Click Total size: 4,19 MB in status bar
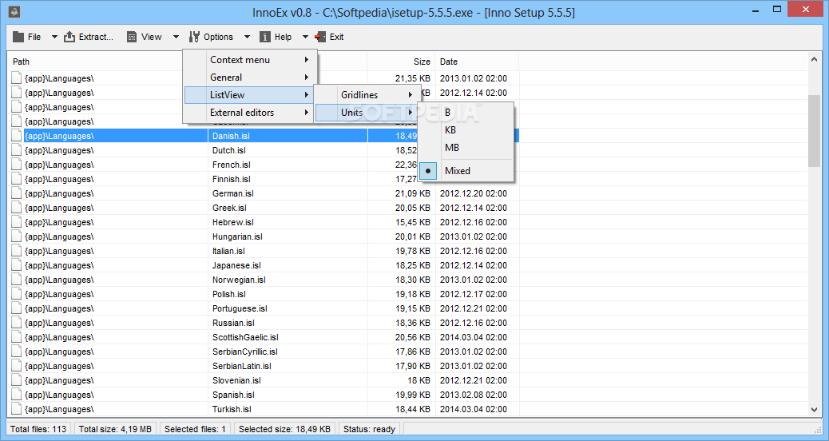Image resolution: width=829 pixels, height=441 pixels. [115, 429]
